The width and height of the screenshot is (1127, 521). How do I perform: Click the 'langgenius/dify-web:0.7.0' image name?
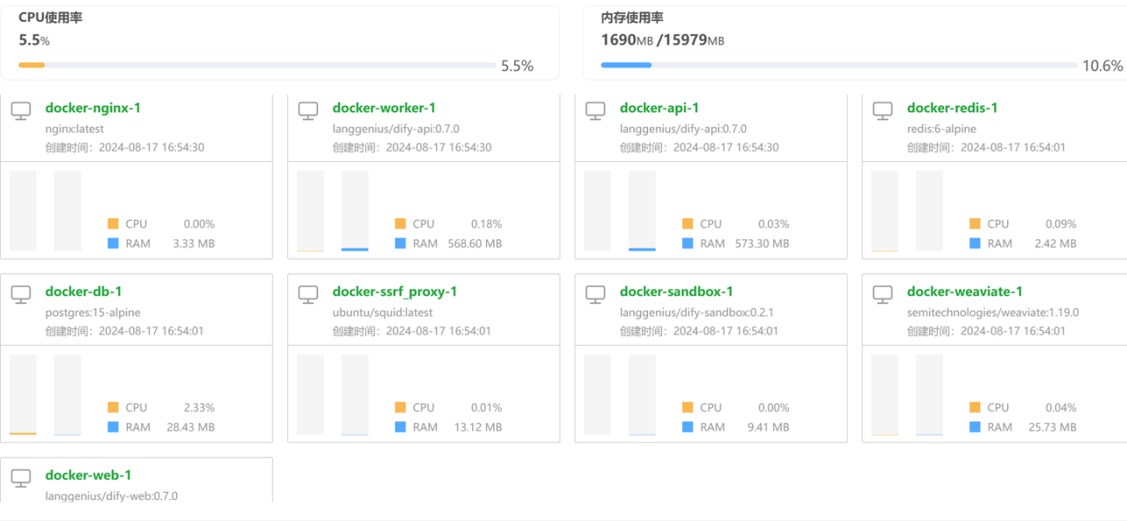pyautogui.click(x=111, y=495)
